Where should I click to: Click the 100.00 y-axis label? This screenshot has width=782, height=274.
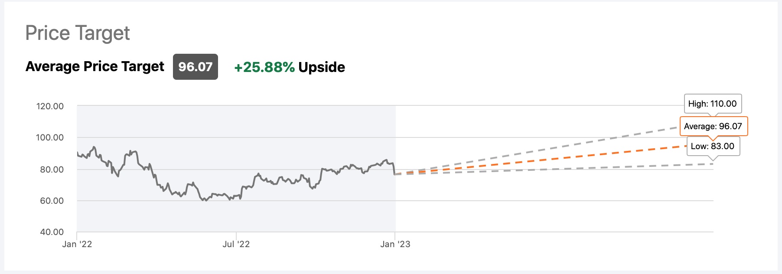50,137
